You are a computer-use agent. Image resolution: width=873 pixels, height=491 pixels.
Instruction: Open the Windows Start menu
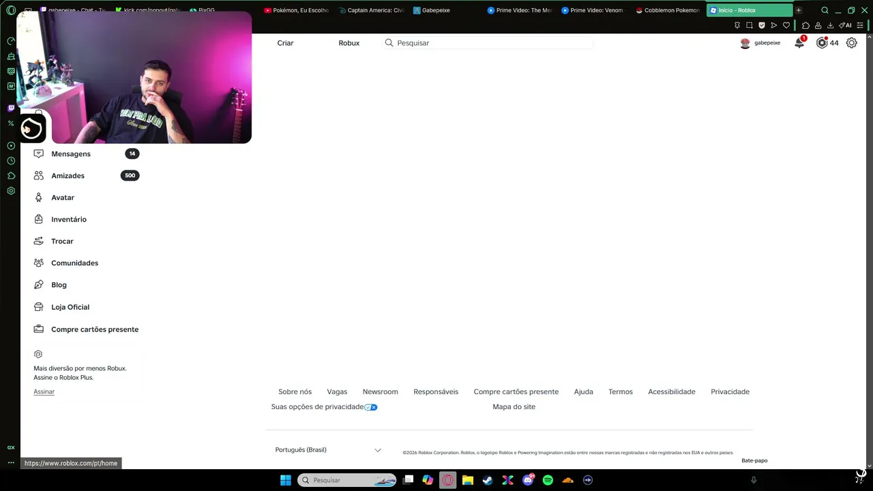tap(286, 480)
